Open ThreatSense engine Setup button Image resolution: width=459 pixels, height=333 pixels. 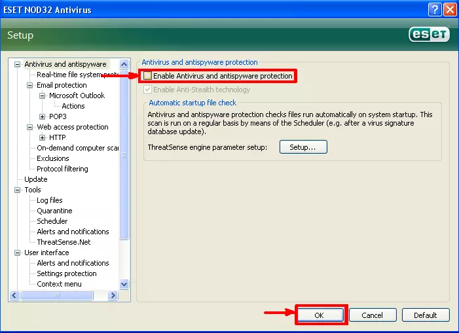click(303, 147)
